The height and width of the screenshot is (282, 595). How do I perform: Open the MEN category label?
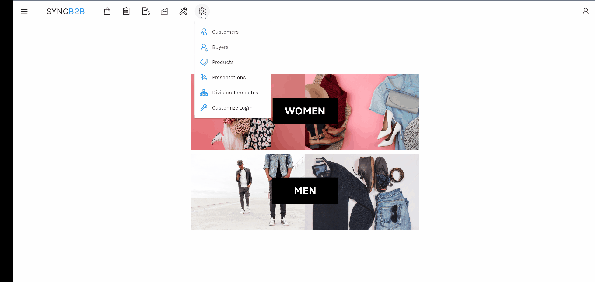305,191
